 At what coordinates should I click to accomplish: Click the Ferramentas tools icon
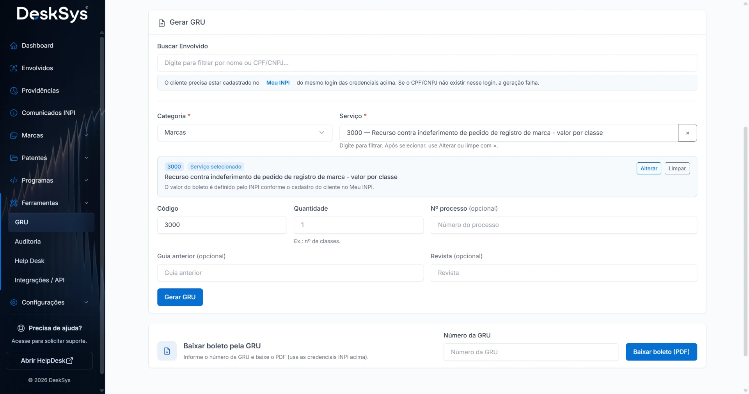14,203
